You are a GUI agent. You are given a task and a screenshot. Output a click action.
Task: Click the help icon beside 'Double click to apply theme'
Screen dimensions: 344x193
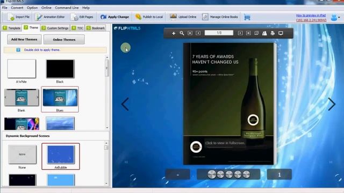point(18,50)
